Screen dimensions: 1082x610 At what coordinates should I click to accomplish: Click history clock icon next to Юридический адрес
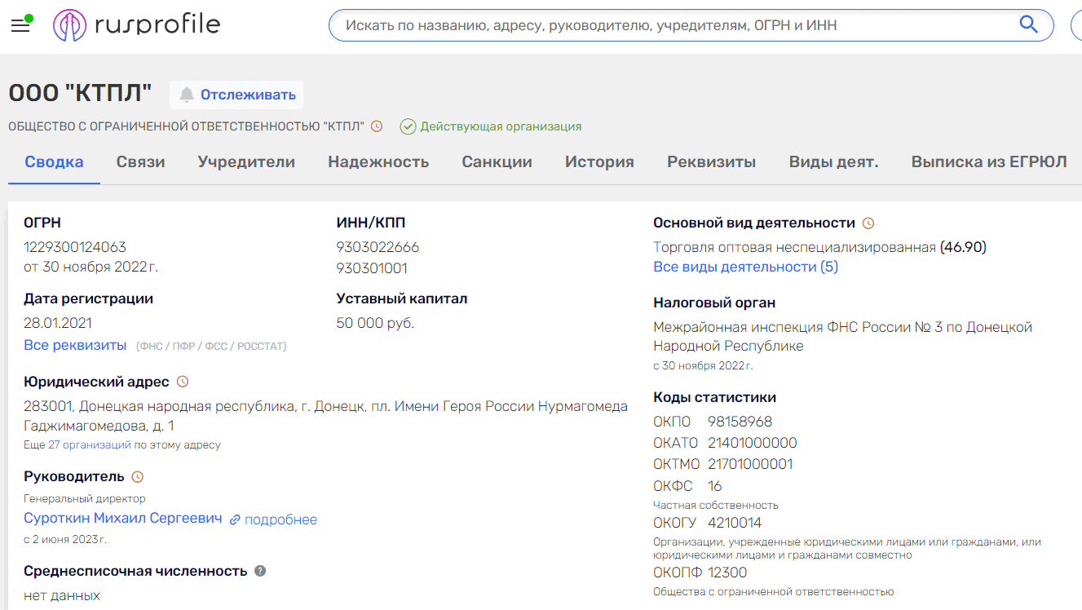point(183,382)
